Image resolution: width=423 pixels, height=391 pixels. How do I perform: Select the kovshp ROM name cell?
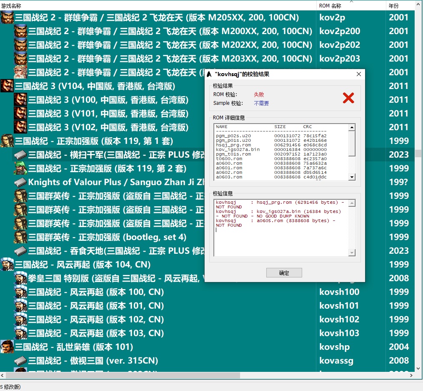click(x=335, y=347)
